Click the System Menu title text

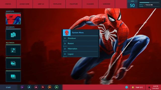(78, 32)
